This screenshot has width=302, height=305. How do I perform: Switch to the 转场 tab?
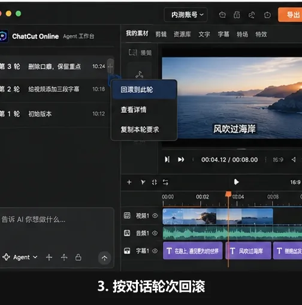pyautogui.click(x=242, y=34)
